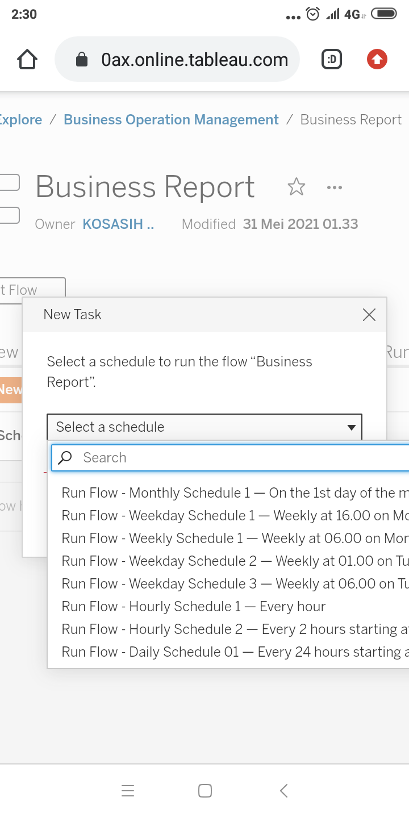Click the red update notification icon beside address bar
This screenshot has height=818, width=409.
377,59
